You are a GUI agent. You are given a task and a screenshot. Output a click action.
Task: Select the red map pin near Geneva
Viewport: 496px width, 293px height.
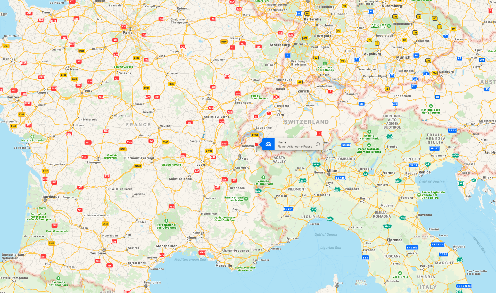256,146
